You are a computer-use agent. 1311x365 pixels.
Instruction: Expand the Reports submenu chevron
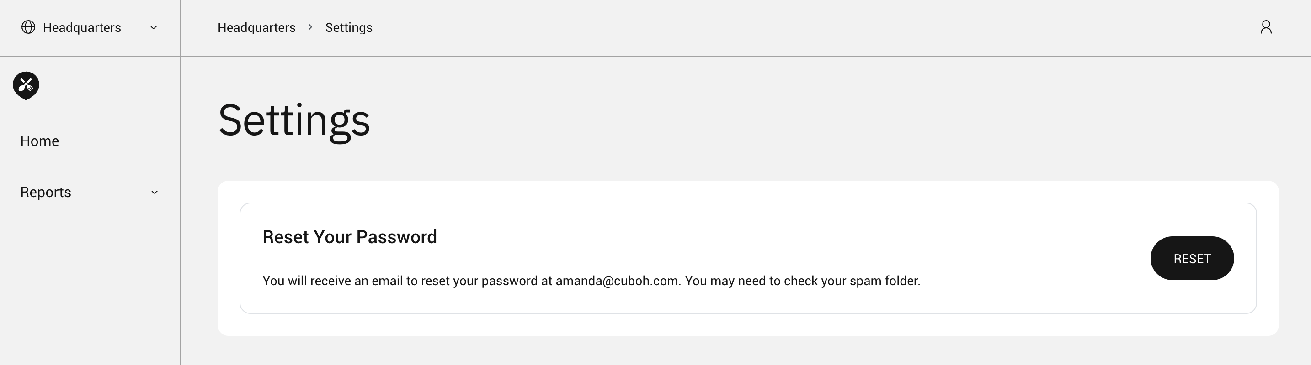pyautogui.click(x=154, y=193)
